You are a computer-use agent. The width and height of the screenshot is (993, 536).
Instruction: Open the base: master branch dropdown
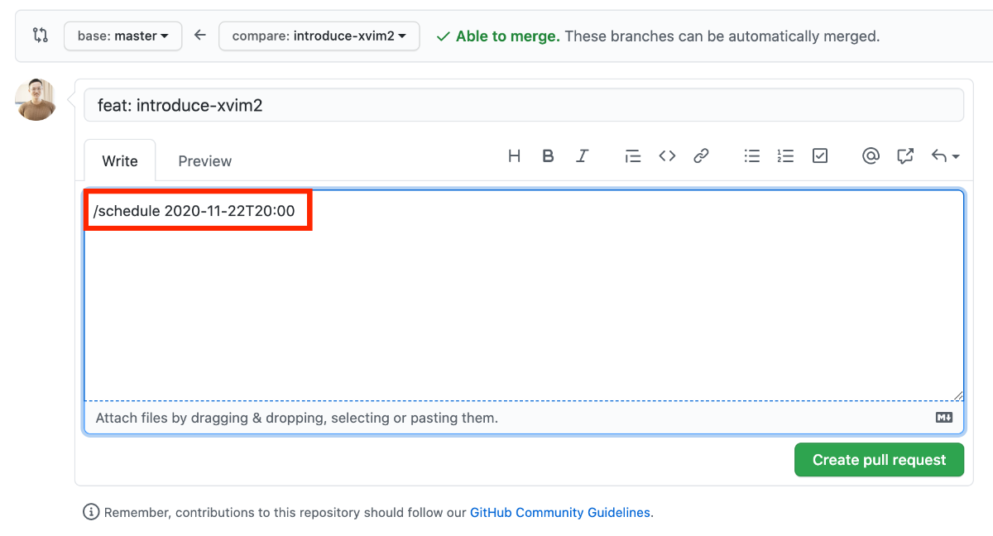pos(122,36)
